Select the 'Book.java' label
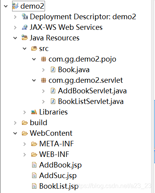Screen dimensions: 155x193 point(74,70)
